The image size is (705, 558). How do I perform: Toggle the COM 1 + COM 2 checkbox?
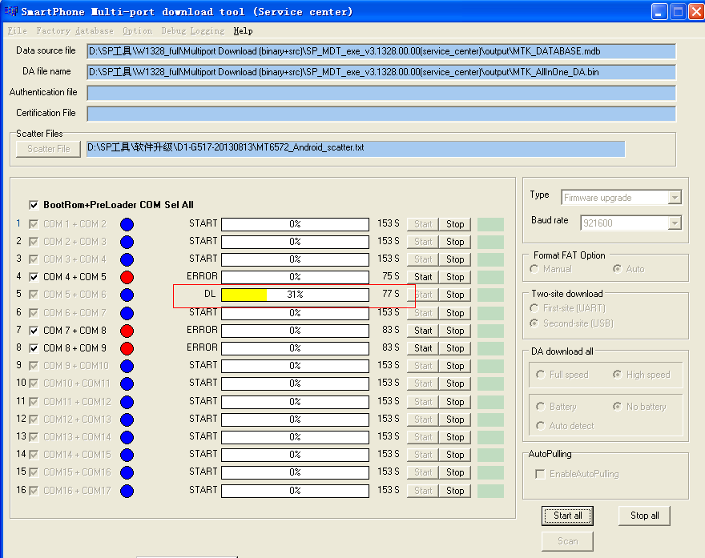[x=34, y=223]
